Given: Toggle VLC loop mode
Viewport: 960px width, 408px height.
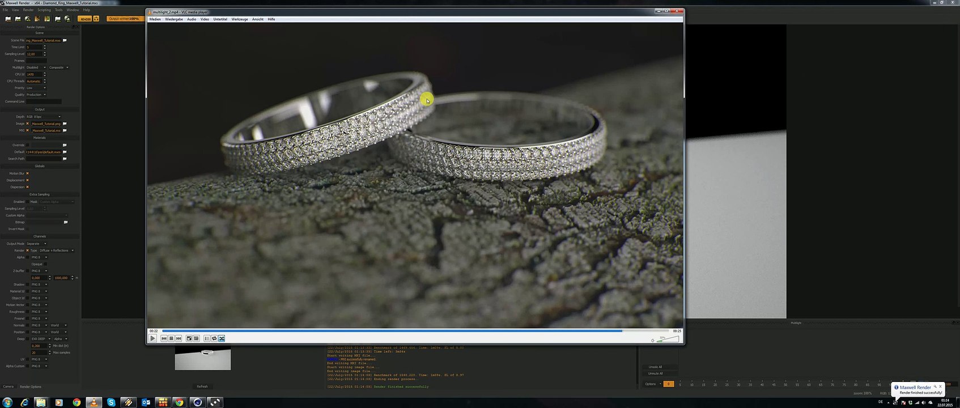Looking at the screenshot, I should [214, 338].
